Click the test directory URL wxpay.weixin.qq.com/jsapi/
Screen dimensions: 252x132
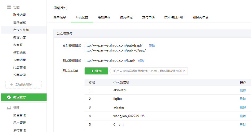point(110,61)
